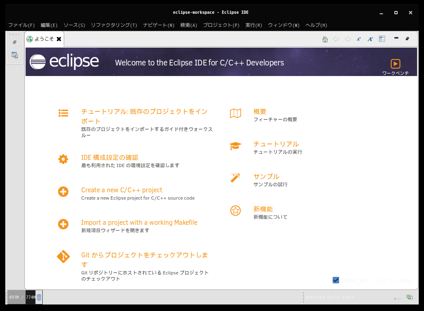Viewport: 424px width, 311px height.
Task: Click plus icon beside Create a new C/C++ project
Action: click(63, 191)
